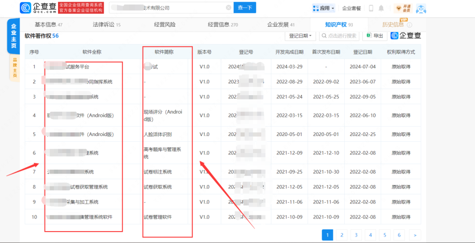Click first release date 2021-10-30 cell

326,172
